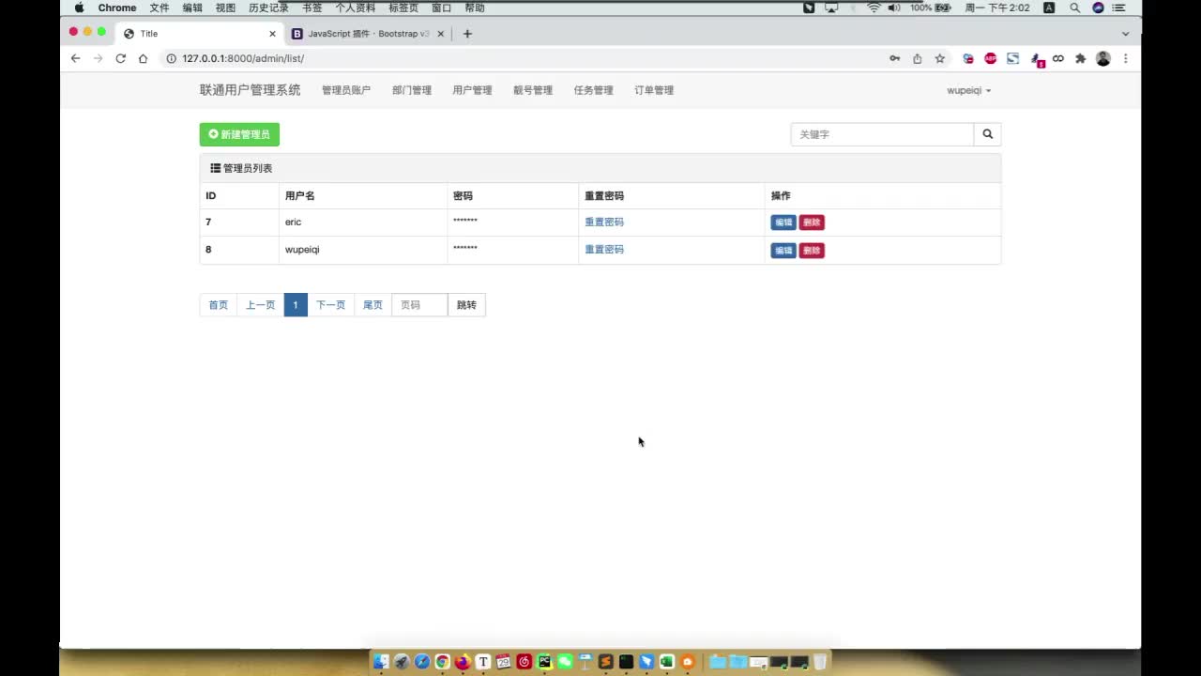Share this page from the address bar
1201x676 pixels.
918,58
